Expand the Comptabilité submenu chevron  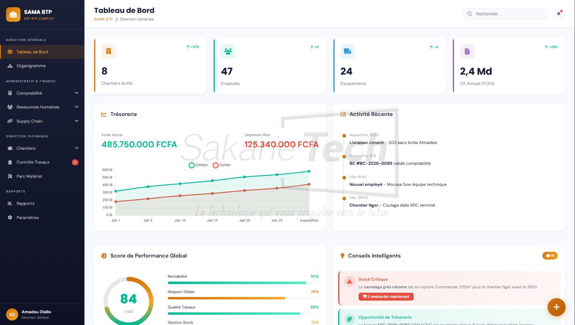click(x=77, y=93)
